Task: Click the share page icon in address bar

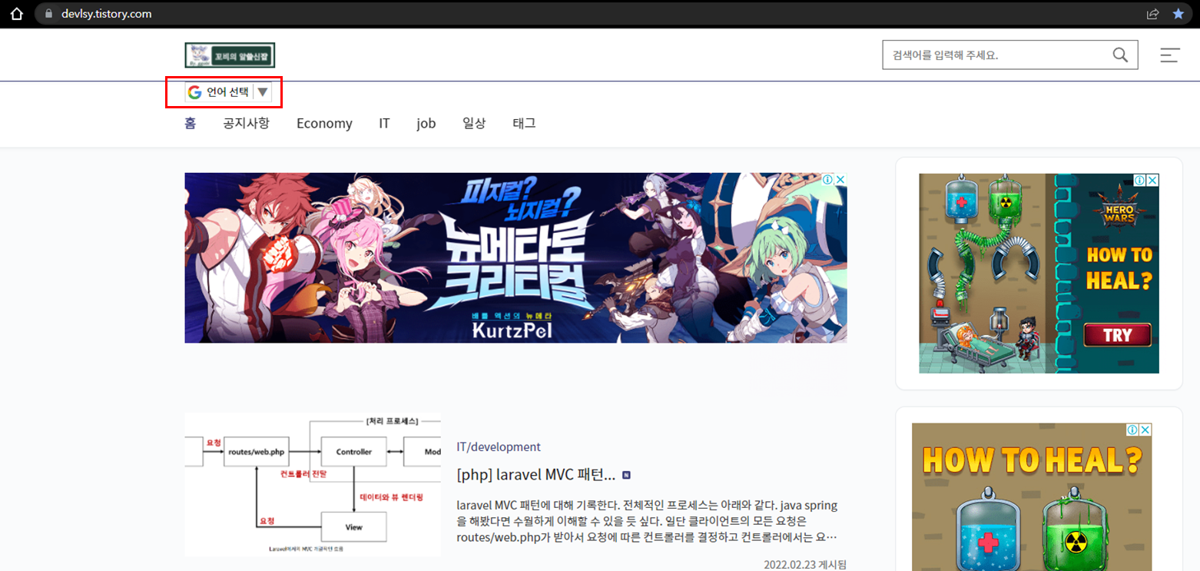Action: (1152, 14)
